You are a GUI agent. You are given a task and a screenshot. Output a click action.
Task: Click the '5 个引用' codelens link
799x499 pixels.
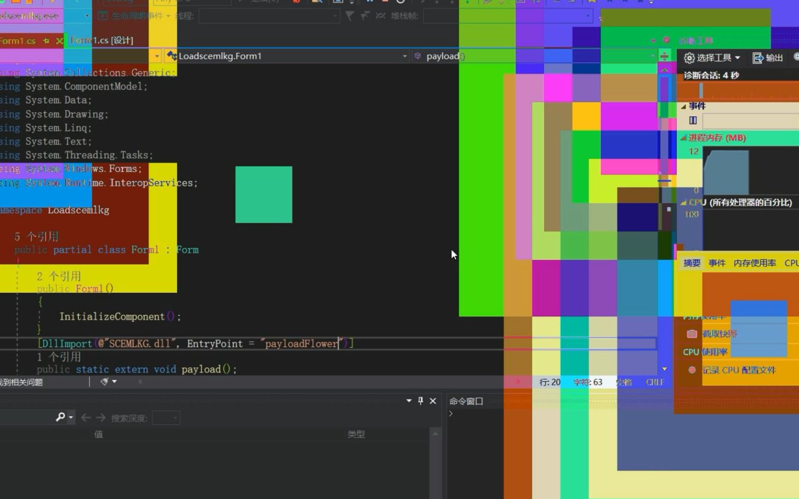pos(37,236)
